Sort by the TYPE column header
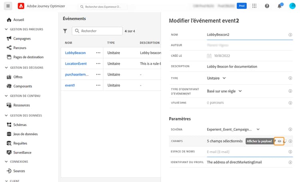 111,43
